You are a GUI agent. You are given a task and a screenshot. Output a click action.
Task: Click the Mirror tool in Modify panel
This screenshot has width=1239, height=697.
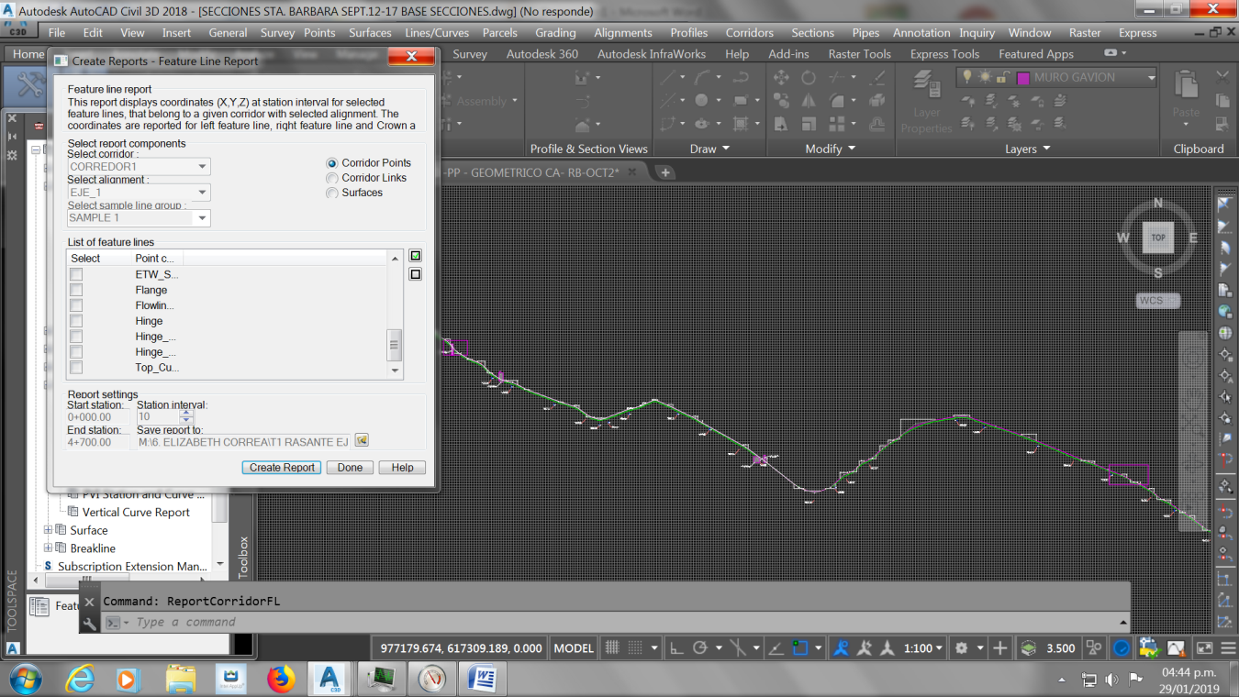pos(809,101)
